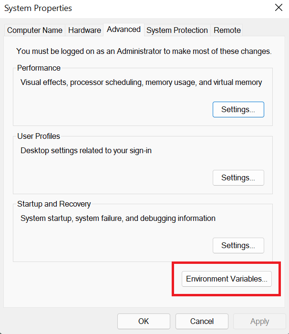Click the Desktop settings sign-in description
This screenshot has height=334, width=289.
(x=86, y=151)
